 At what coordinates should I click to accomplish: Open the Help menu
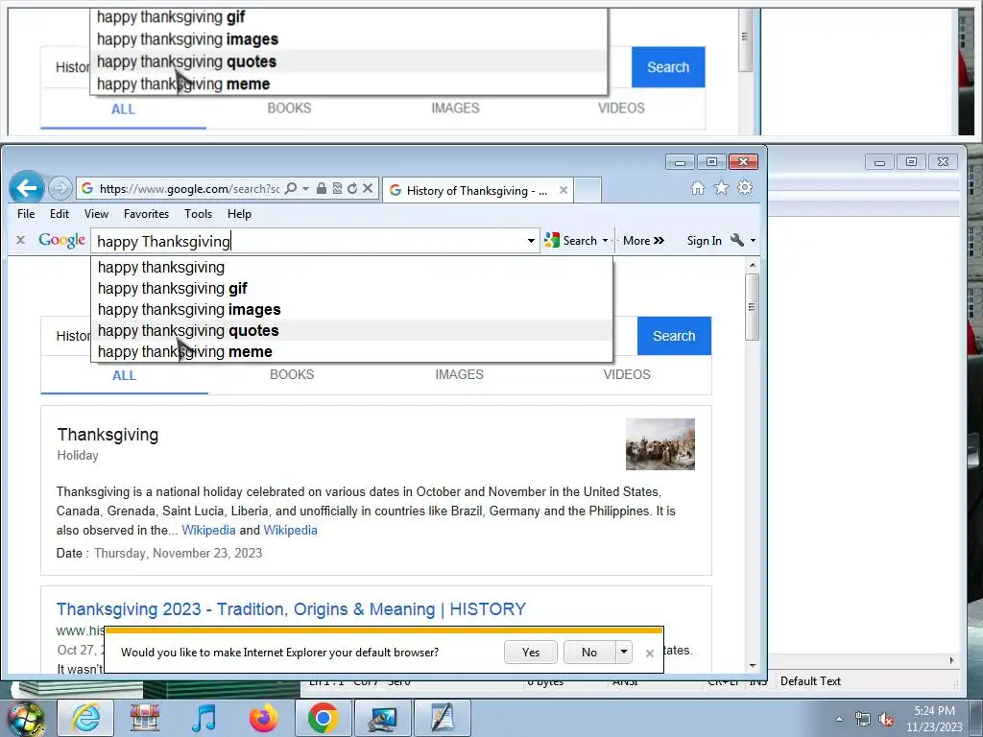coord(239,214)
